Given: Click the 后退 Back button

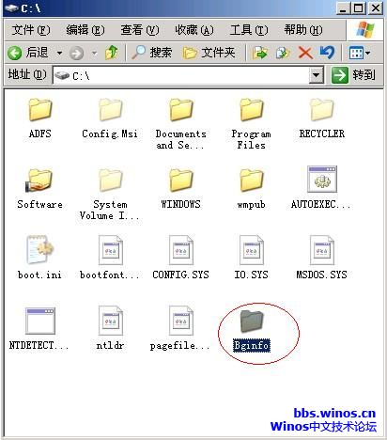Looking at the screenshot, I should (x=28, y=53).
